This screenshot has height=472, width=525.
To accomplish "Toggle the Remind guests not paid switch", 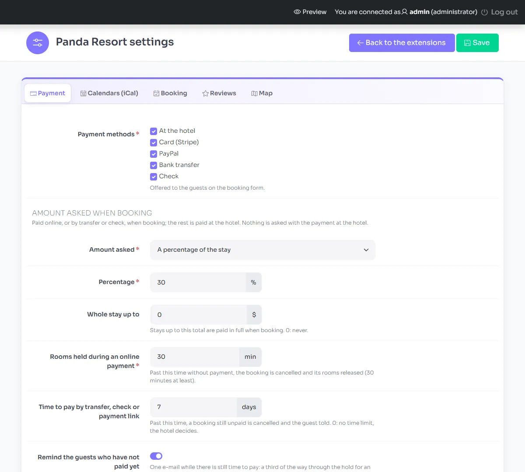I will pyautogui.click(x=156, y=456).
